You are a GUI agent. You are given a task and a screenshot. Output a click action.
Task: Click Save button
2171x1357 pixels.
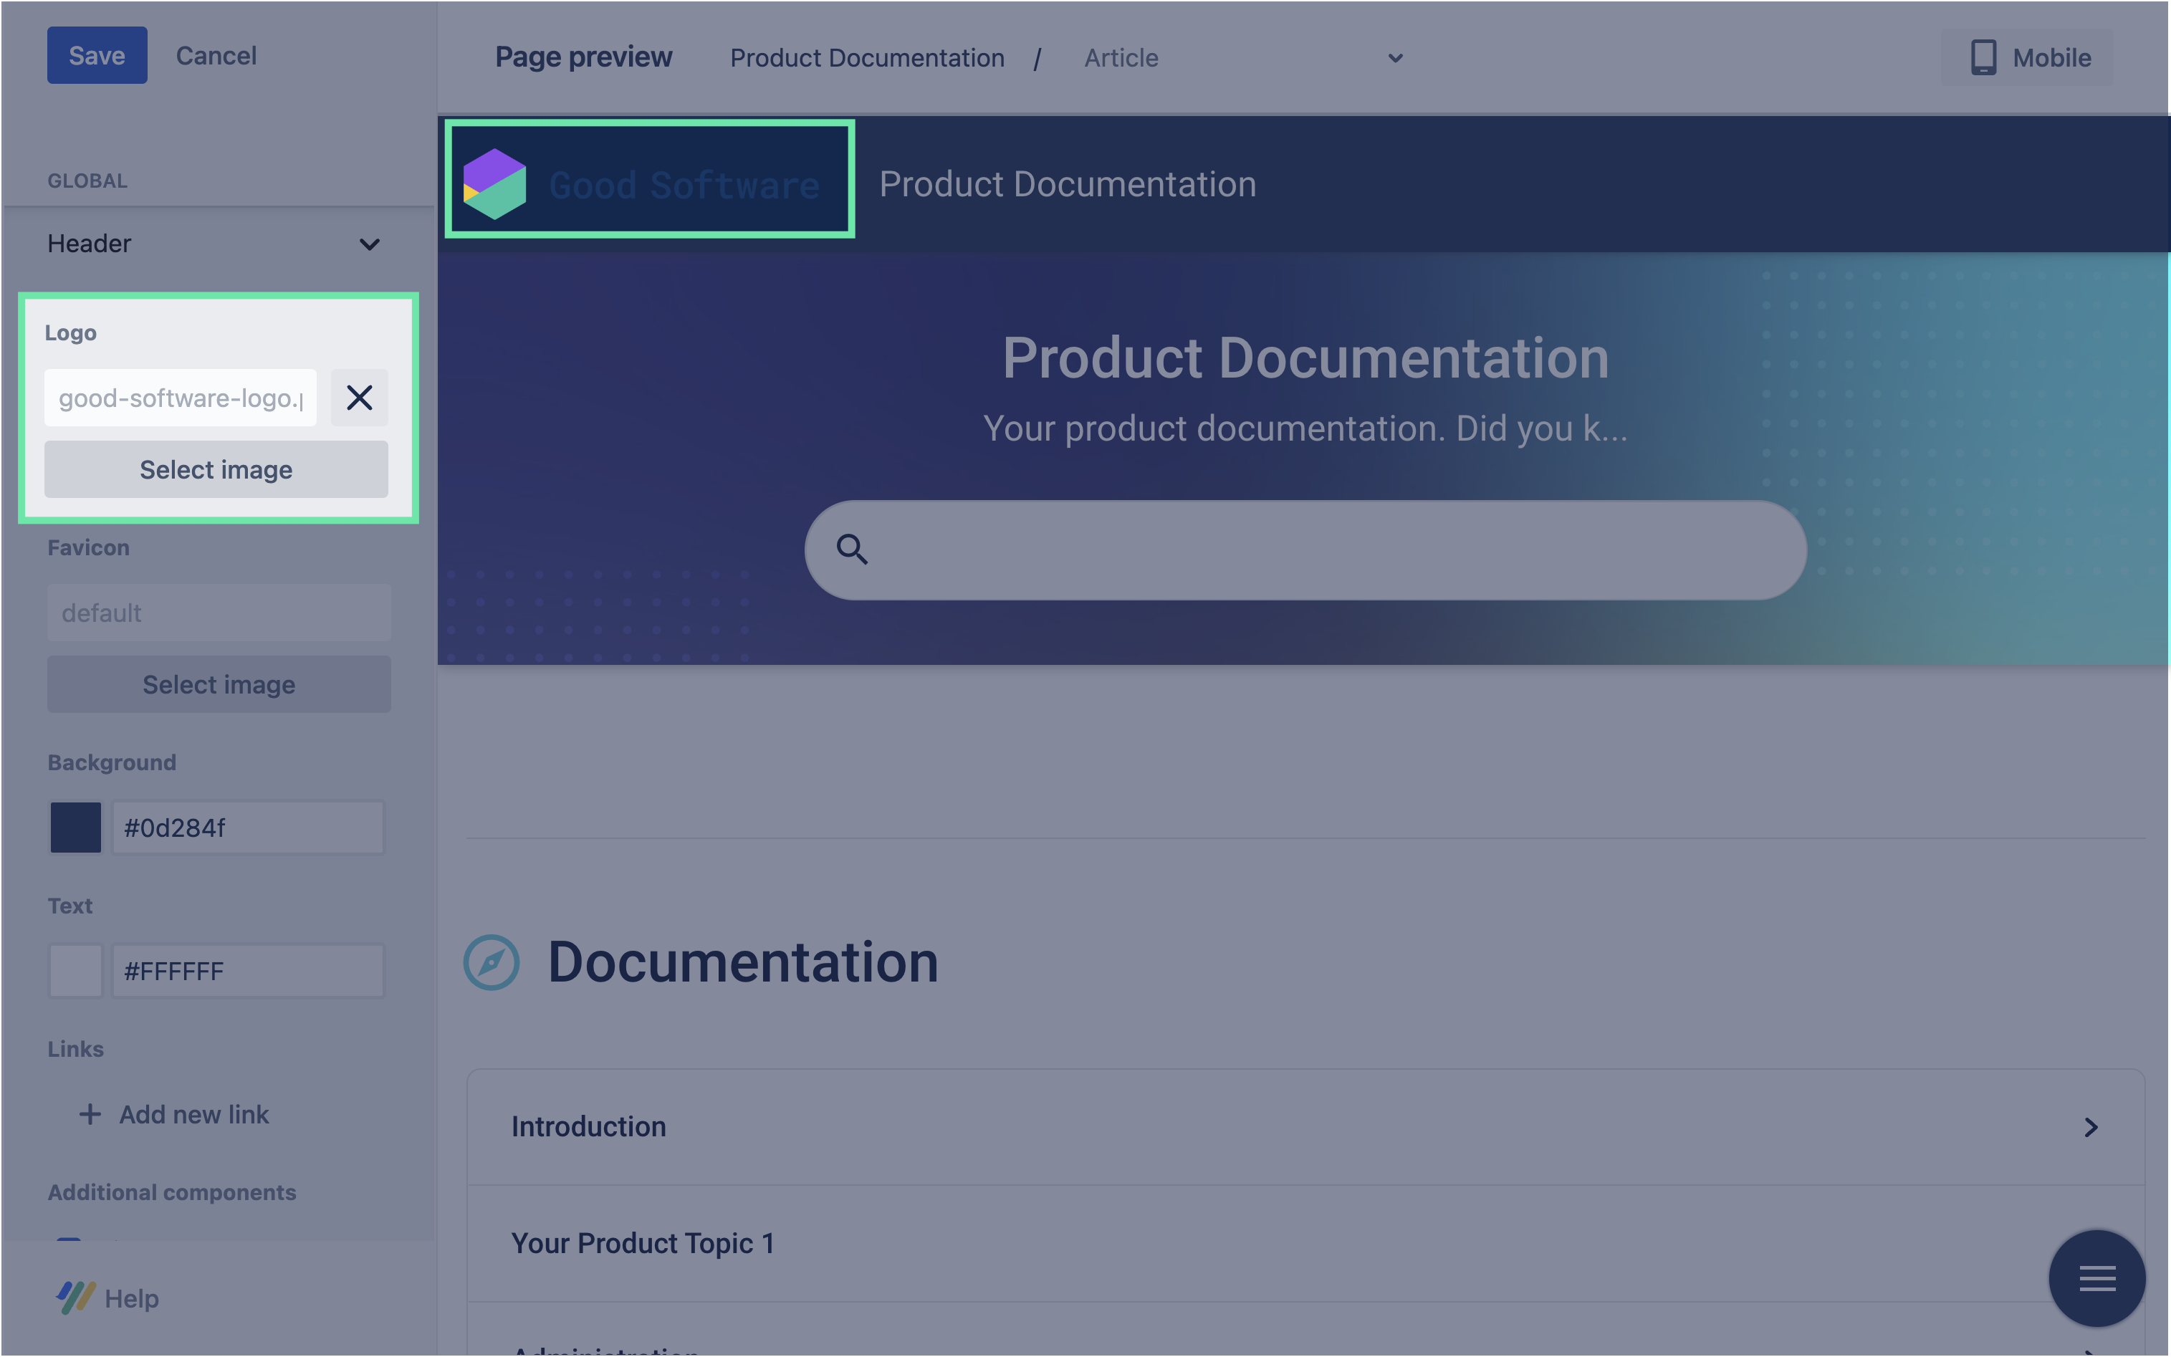tap(97, 56)
